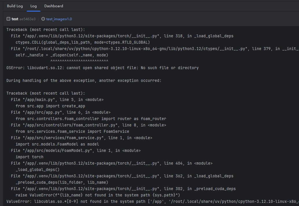Click the square container icon beside test
Viewport: 299px width, 206px height.
coord(8,19)
